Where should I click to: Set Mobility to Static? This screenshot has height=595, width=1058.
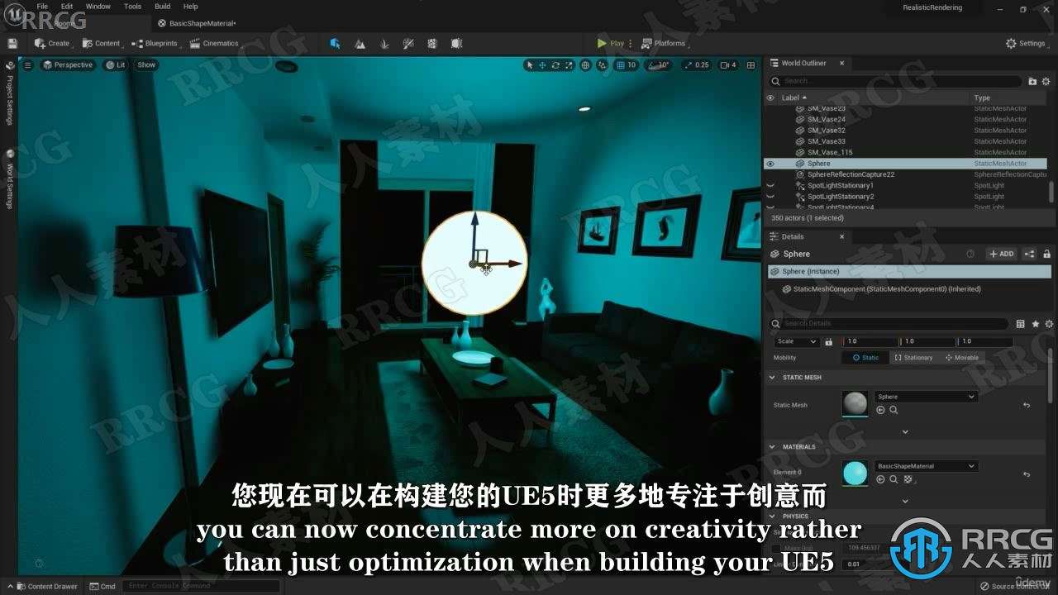pos(865,358)
